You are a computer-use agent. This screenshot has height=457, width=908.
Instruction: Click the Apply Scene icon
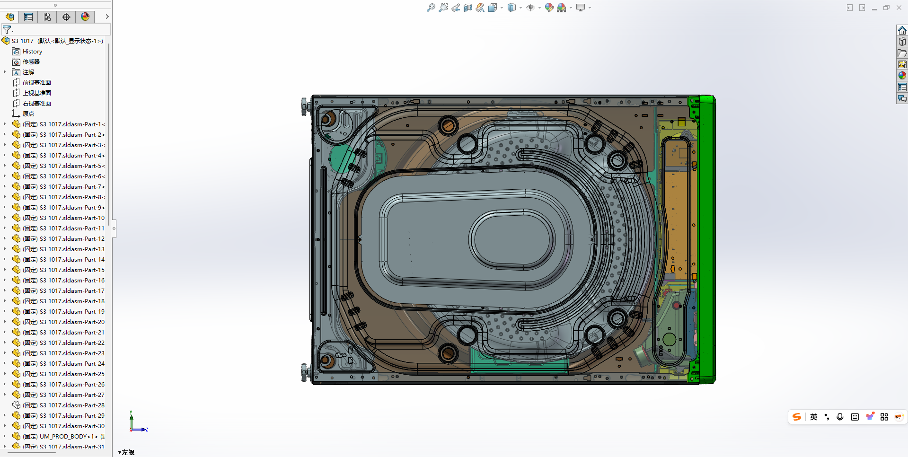coord(561,8)
